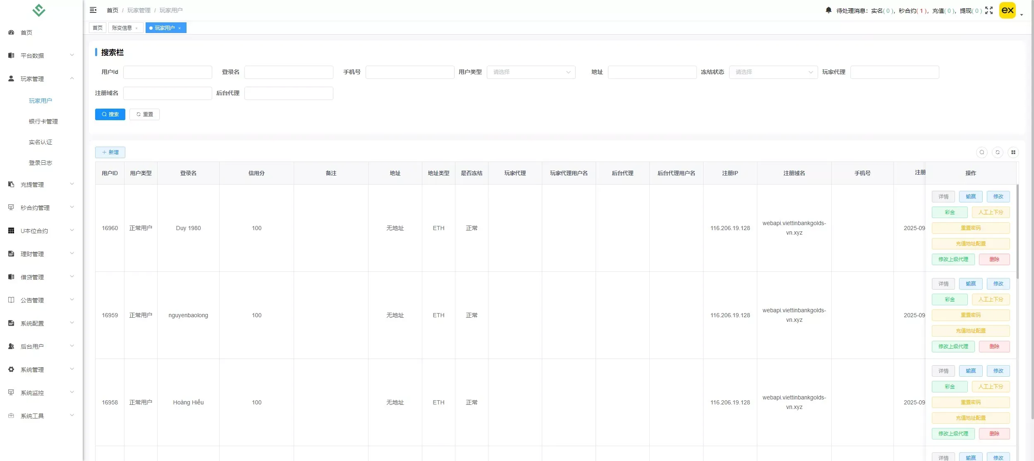
Task: Click 重置密码 for user Hoàng Hiếu
Action: point(971,402)
